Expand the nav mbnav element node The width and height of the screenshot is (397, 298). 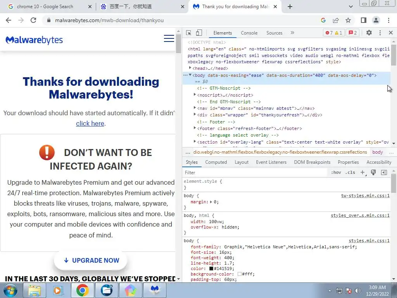point(195,108)
